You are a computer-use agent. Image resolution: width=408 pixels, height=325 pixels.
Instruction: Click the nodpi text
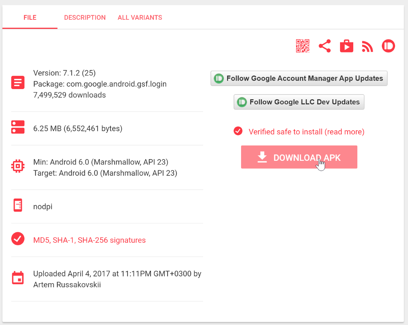pyautogui.click(x=43, y=206)
